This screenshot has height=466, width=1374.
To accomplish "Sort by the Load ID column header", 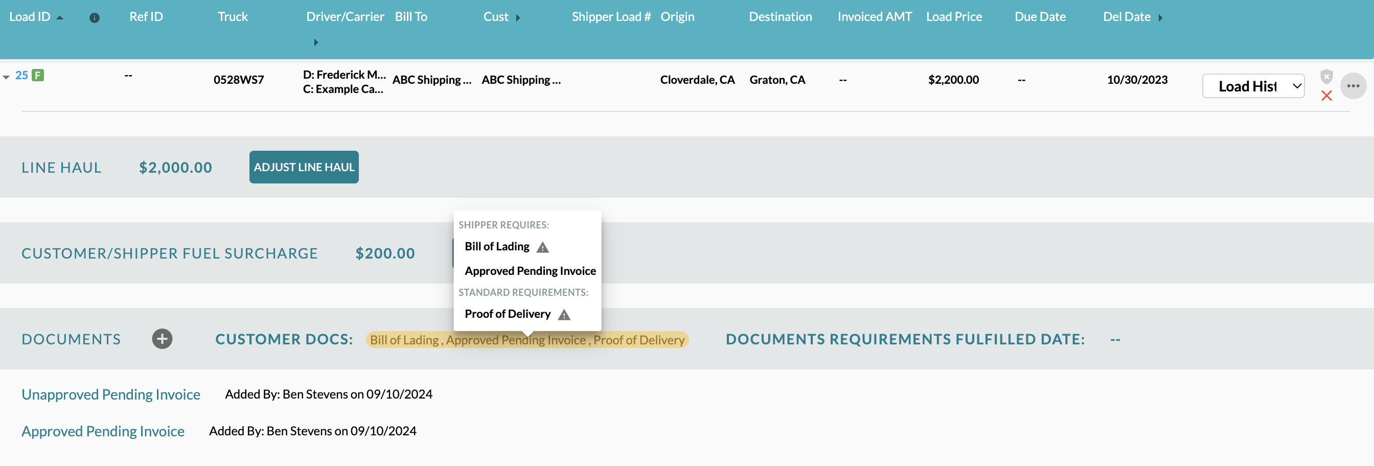I will point(30,17).
